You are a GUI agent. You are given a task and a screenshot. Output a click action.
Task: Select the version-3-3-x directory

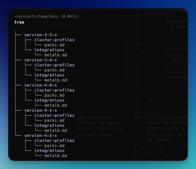41,35
